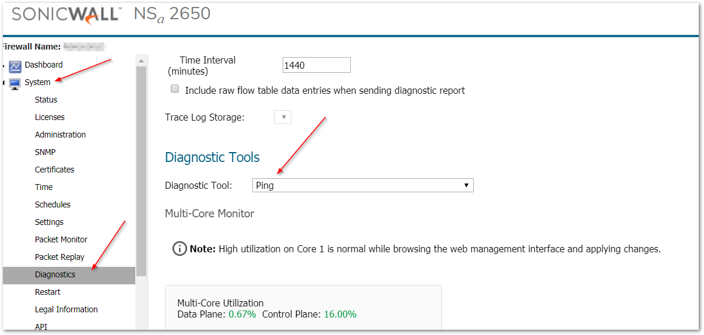Screen dimensions: 704x335
Task: Open Legal Information link
Action: [x=66, y=309]
